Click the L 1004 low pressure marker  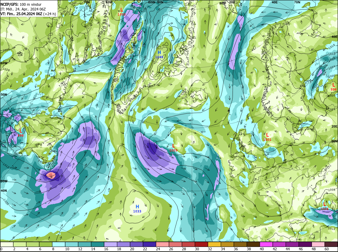point(324,206)
